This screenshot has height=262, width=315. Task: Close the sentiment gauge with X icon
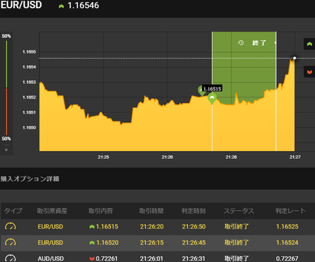click(6, 150)
